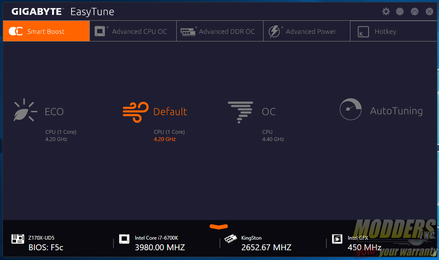Click the 2652.67 MHZ memory frequency
Image resolution: width=439 pixels, height=260 pixels.
click(x=266, y=247)
